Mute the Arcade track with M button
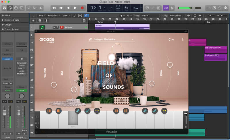Image resolution: width=230 pixels, height=140 pixels. [54, 27]
